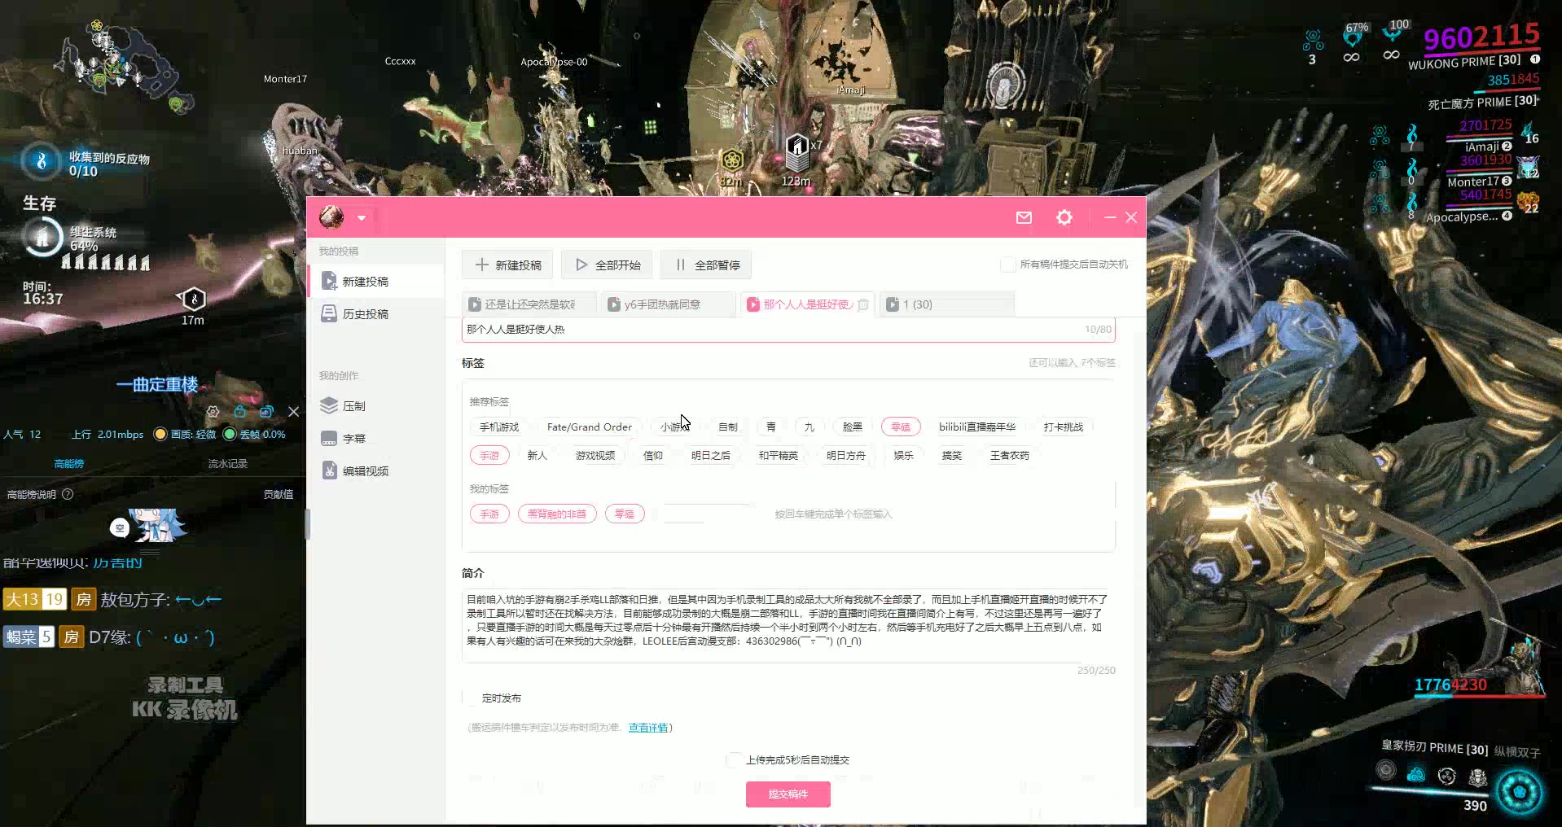This screenshot has height=827, width=1562.
Task: Open the 编辑视频 video editor
Action: click(x=376, y=471)
